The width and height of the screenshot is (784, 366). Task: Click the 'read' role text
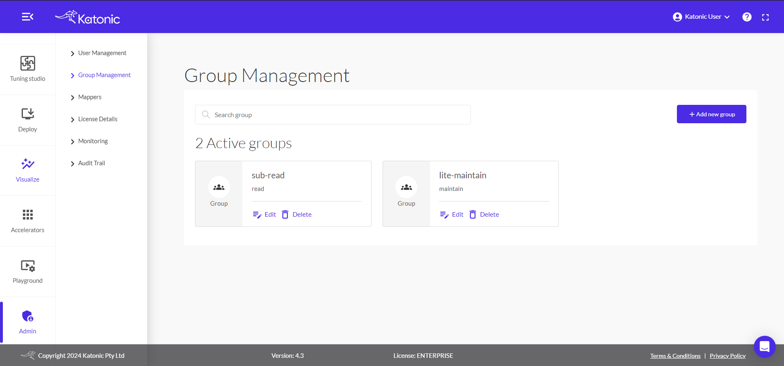tap(258, 189)
